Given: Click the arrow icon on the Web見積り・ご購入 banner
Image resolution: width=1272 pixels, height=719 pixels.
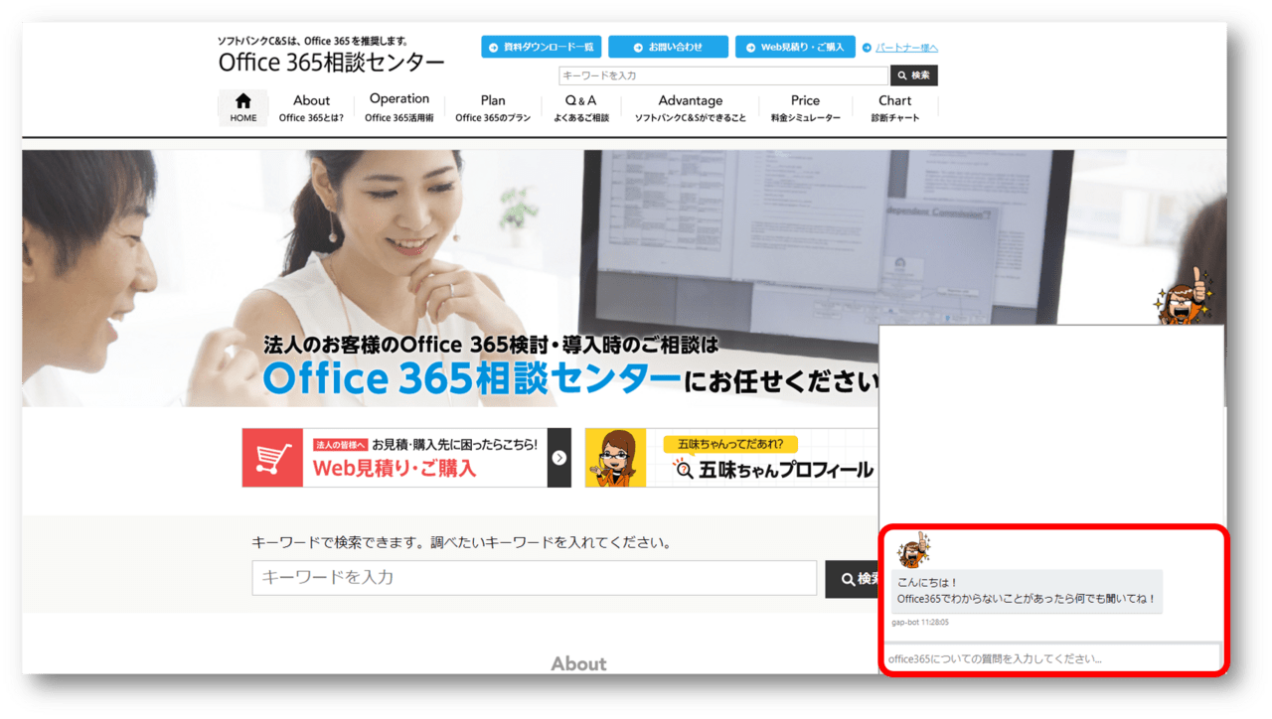Looking at the screenshot, I should pos(559,458).
